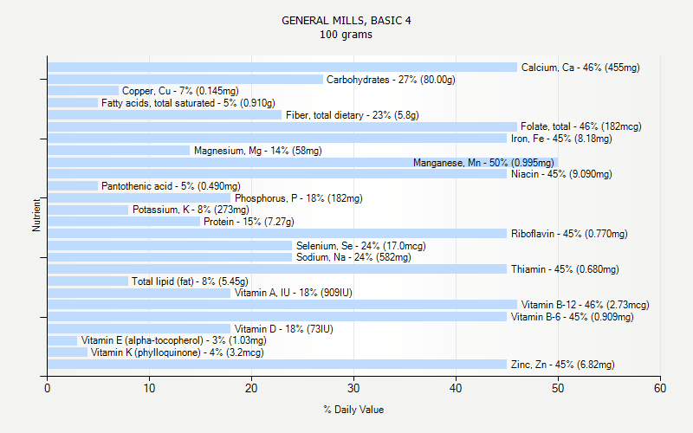The image size is (693, 433).
Task: Click the '100 grams' subtitle
Action: [346, 35]
